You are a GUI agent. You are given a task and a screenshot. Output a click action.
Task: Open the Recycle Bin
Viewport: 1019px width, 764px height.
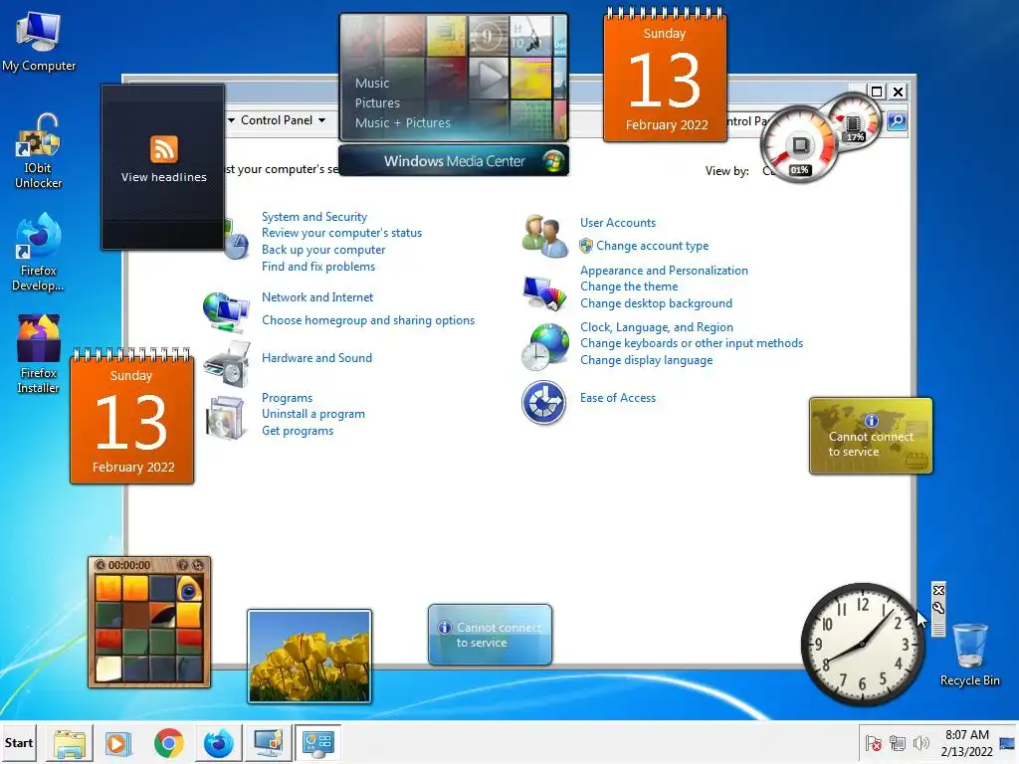click(x=969, y=655)
